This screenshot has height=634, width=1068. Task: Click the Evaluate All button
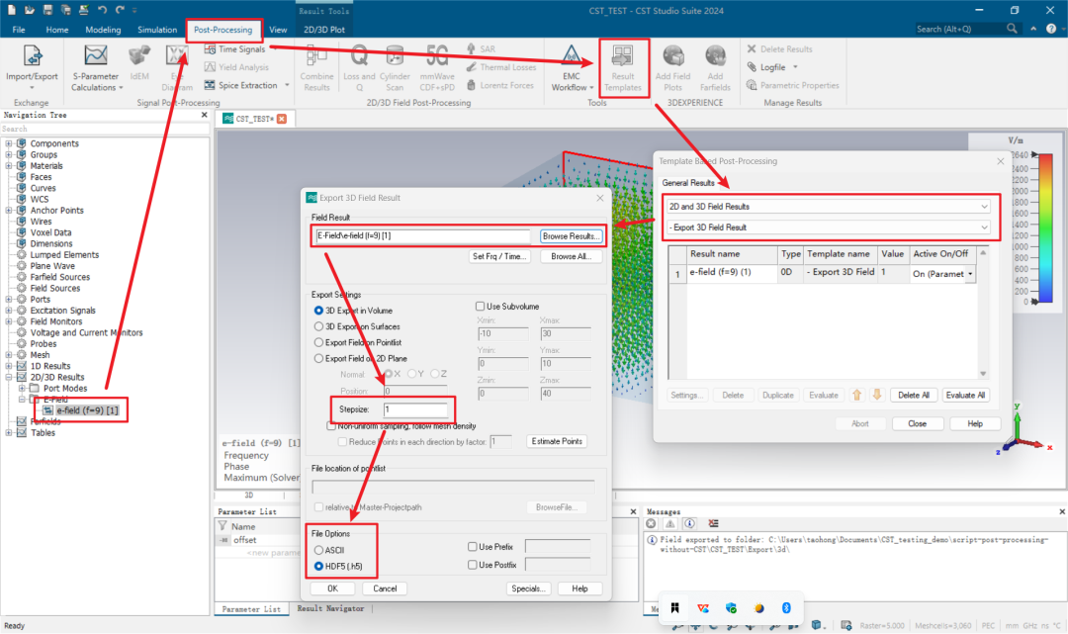[x=965, y=395]
